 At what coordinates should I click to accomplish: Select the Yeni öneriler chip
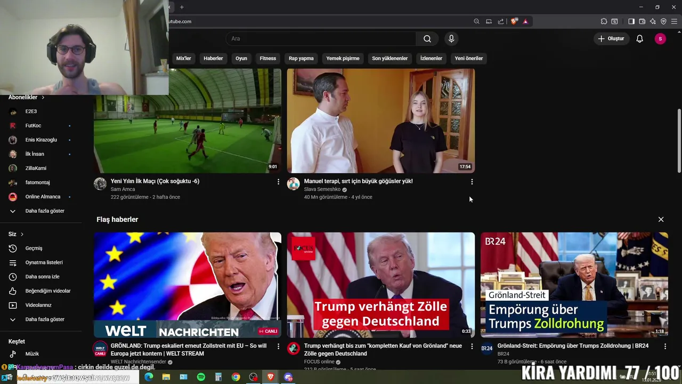[469, 58]
